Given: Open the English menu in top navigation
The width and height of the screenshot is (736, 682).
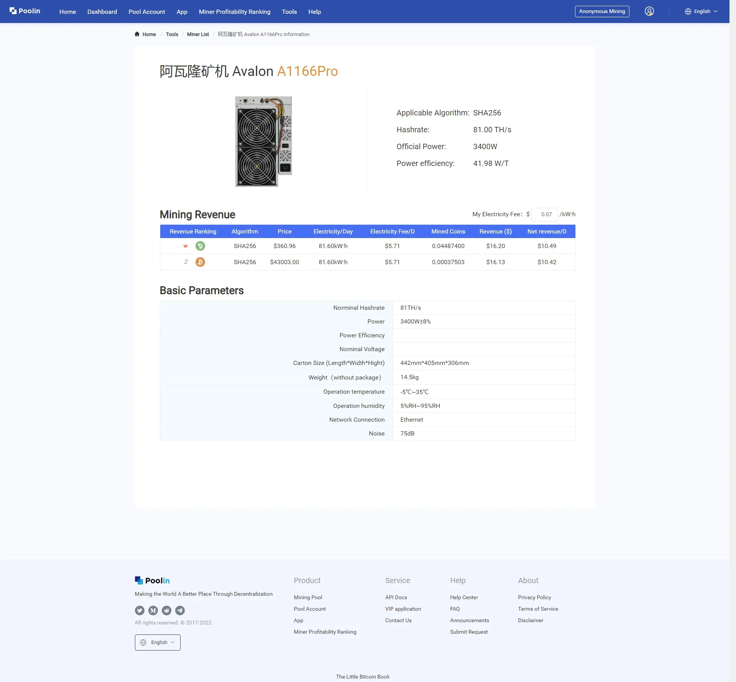Looking at the screenshot, I should click(702, 12).
